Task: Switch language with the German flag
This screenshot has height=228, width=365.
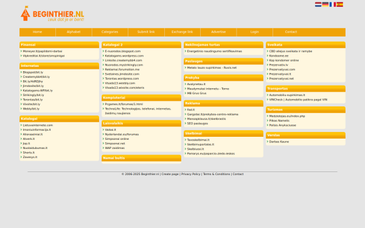Action: pyautogui.click(x=325, y=4)
